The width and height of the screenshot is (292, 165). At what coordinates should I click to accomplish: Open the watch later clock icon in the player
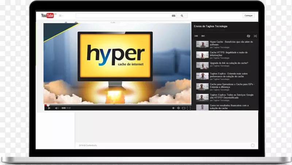(x=173, y=108)
